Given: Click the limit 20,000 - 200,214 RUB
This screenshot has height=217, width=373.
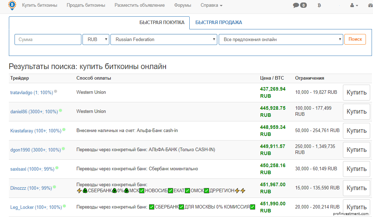Looking at the screenshot, I should (317, 207).
